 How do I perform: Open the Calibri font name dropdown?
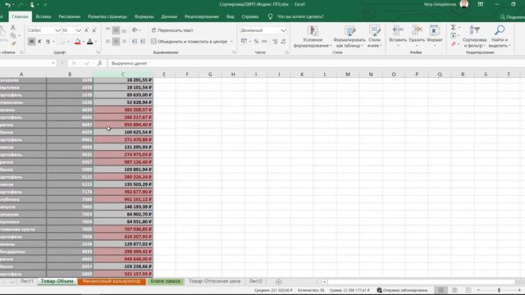57,30
